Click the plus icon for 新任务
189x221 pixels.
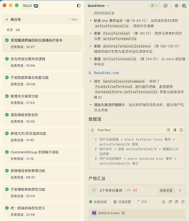[7, 19]
